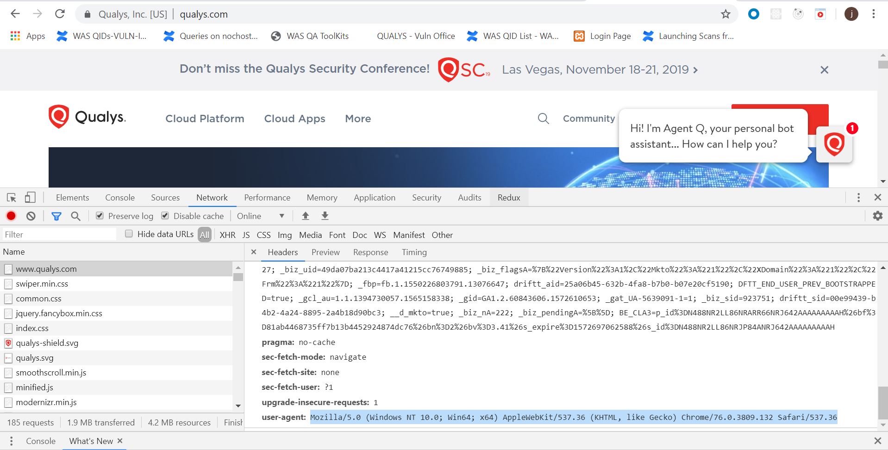888x450 pixels.
Task: Open the network request search icon
Action: 75,216
